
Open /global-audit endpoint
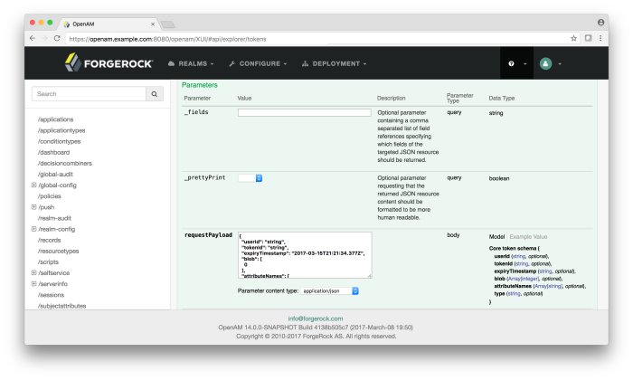point(55,174)
